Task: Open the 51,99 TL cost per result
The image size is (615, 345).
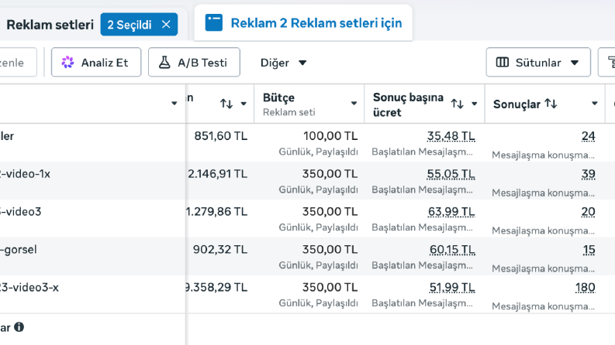Action: coord(452,288)
